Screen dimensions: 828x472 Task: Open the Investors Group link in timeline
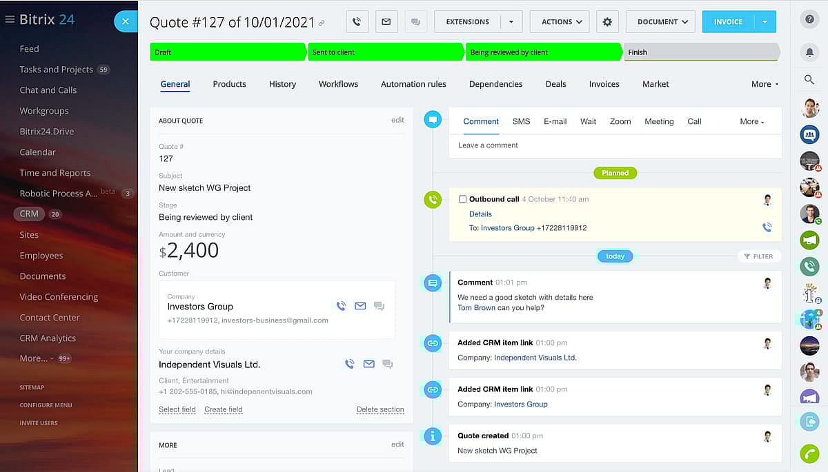point(520,404)
